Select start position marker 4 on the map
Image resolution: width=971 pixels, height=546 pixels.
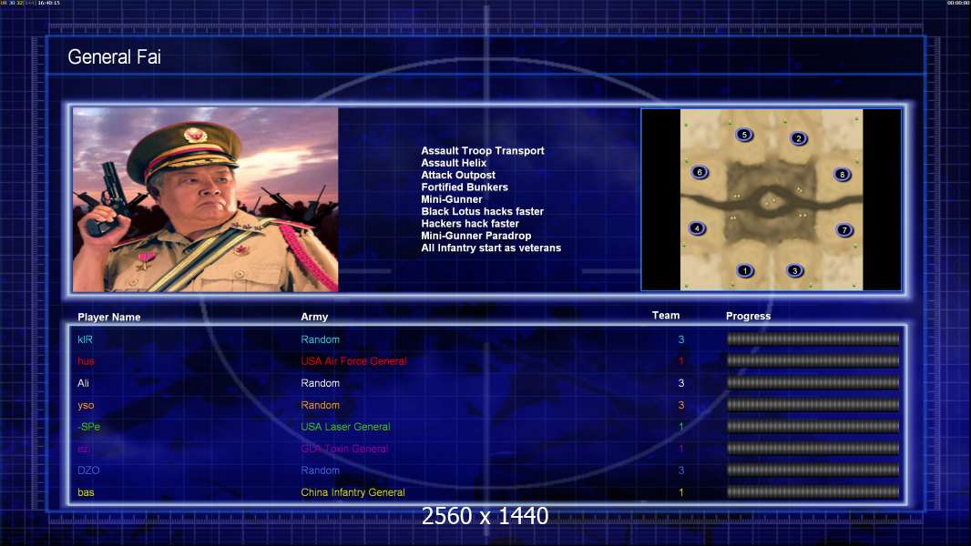(x=697, y=228)
